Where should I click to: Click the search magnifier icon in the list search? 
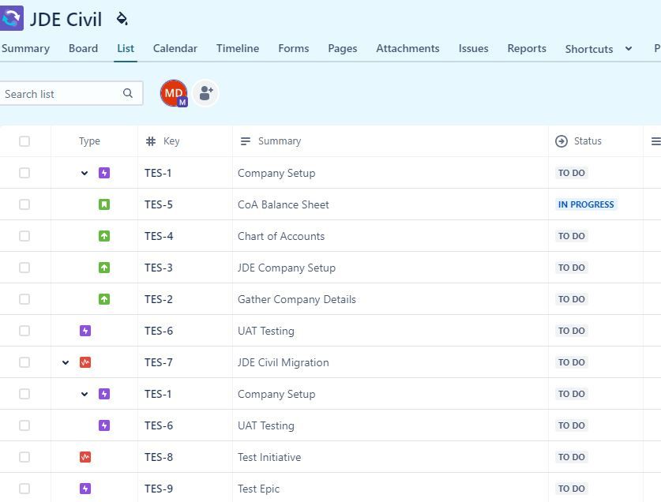[x=128, y=93]
